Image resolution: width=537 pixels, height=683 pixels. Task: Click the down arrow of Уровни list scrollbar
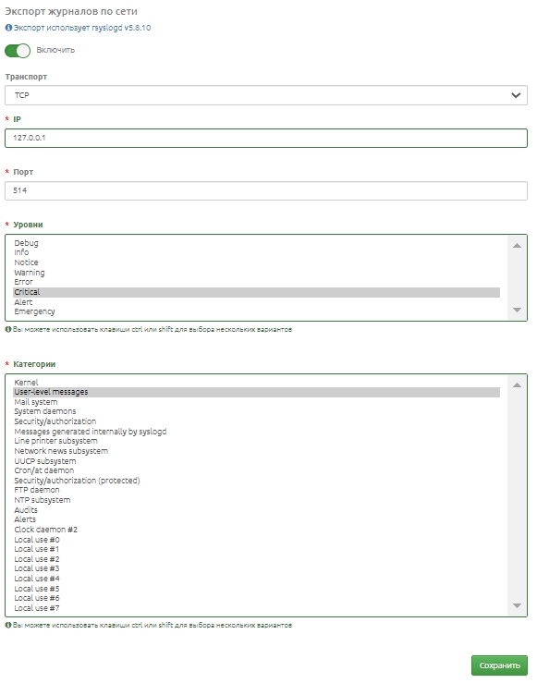coord(517,311)
